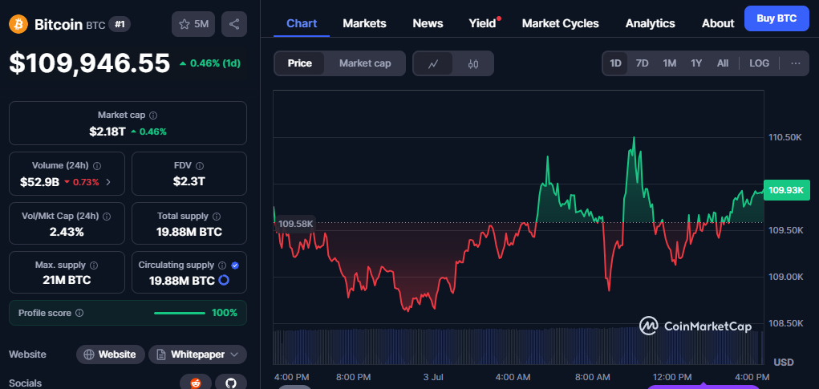Open the About tab

point(718,23)
